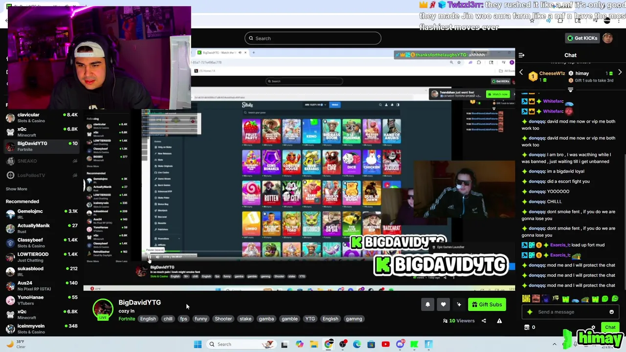Click the user profile avatar at top right
Viewport: 626px width, 352px height.
(x=608, y=38)
